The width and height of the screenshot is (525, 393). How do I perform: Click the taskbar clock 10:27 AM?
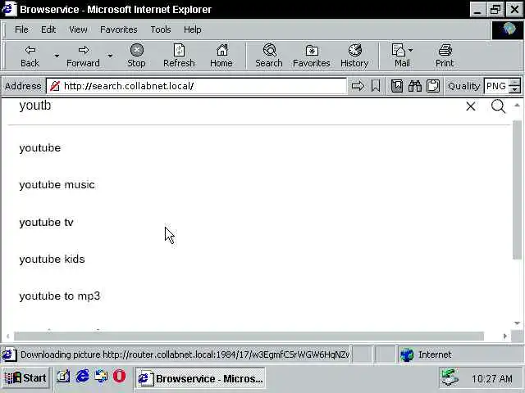coord(492,378)
